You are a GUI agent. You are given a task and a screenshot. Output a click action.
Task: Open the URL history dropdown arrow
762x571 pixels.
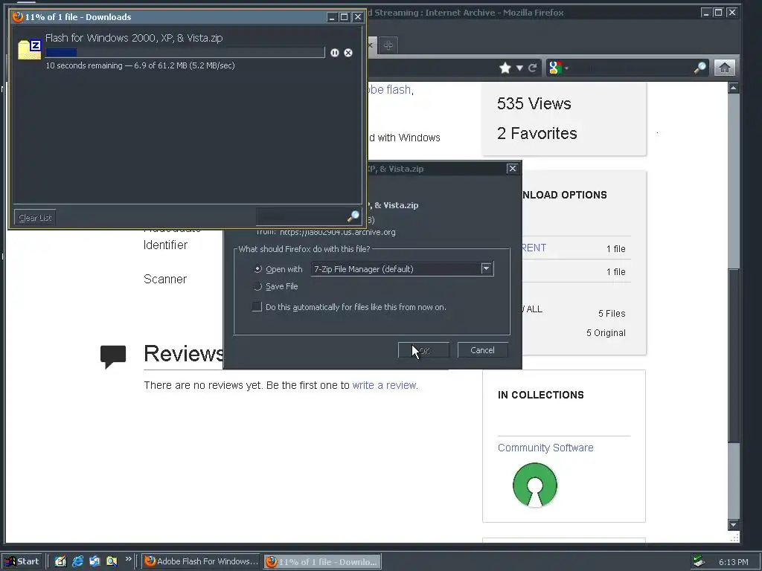[519, 68]
